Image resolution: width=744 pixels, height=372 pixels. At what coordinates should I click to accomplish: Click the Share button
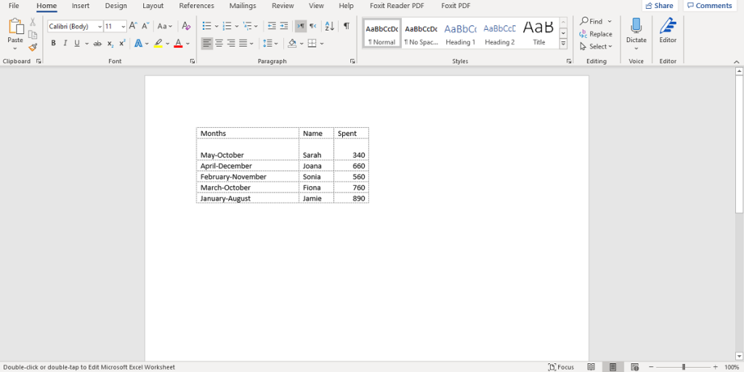pos(660,6)
